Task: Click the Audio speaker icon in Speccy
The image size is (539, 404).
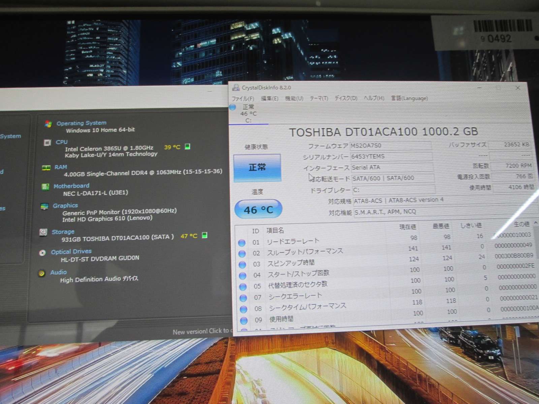Action: click(41, 273)
